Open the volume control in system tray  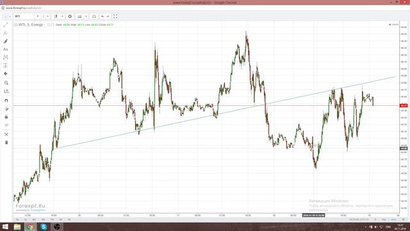376,227
